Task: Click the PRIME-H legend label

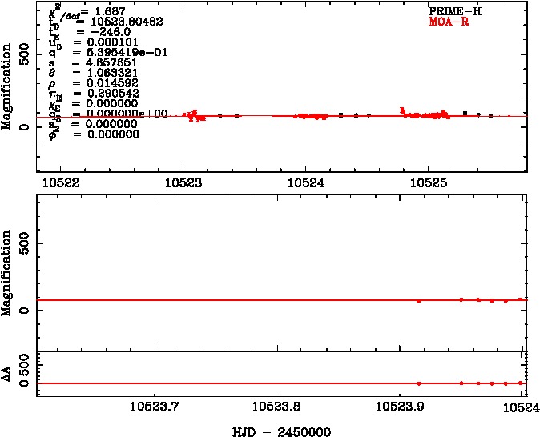Action: point(454,12)
